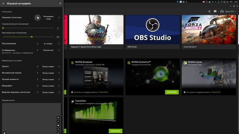Choose next position for Ведение журнала статистики
Image resolution: width=239 pixels, height=134 pixels.
(59, 92)
